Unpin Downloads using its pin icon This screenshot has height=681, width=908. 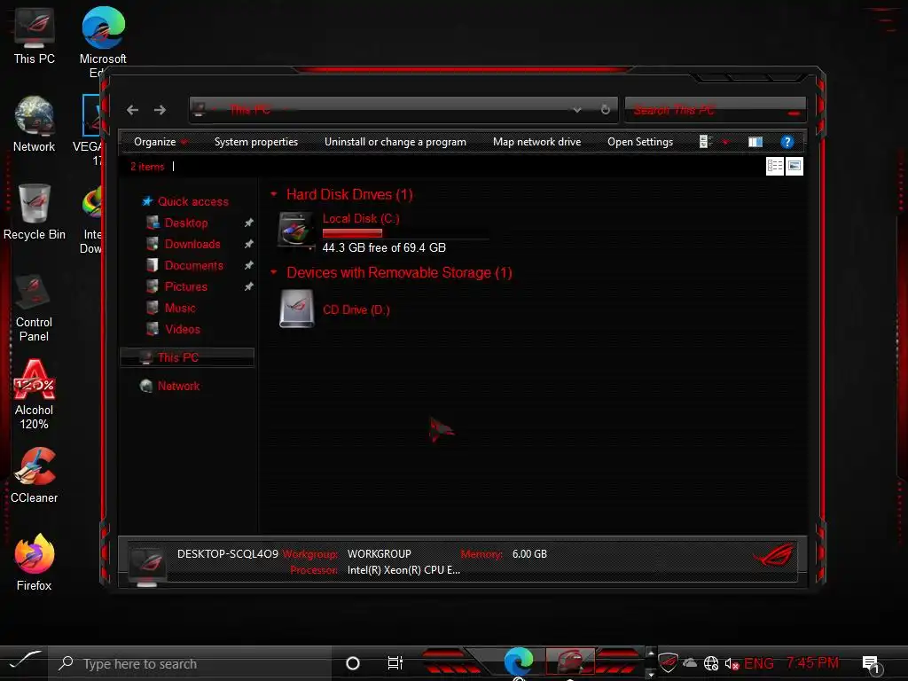[x=248, y=245]
